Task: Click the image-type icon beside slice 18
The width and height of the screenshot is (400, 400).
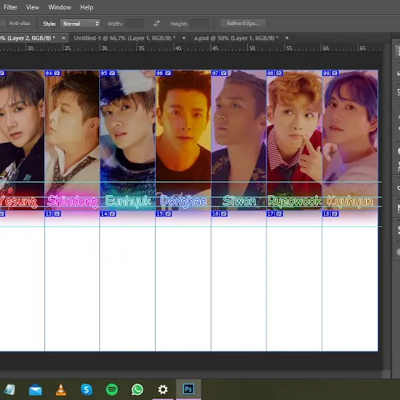Action: coord(335,214)
